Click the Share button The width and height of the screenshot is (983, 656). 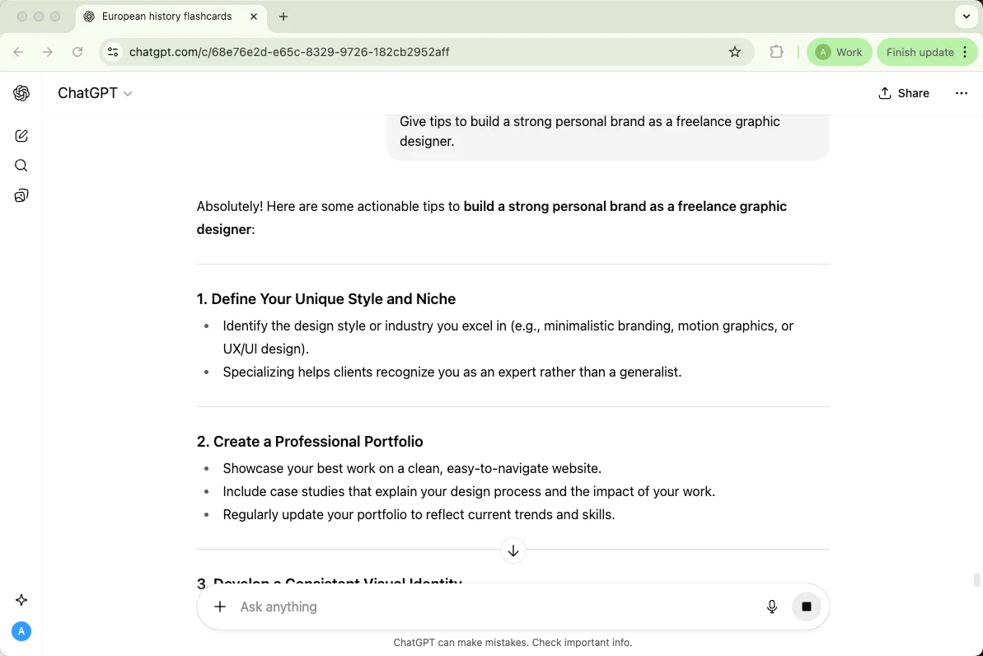[x=904, y=93]
